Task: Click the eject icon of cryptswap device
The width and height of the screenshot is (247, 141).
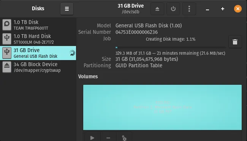Action: [7, 67]
